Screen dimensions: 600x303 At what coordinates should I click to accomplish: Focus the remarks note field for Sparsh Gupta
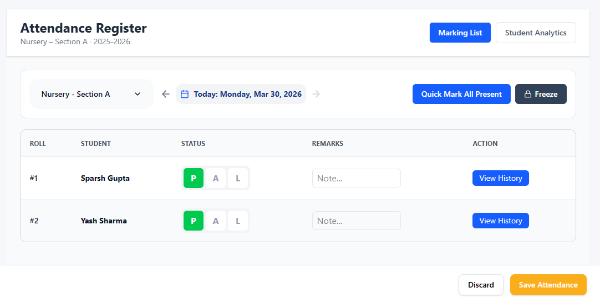pyautogui.click(x=356, y=178)
